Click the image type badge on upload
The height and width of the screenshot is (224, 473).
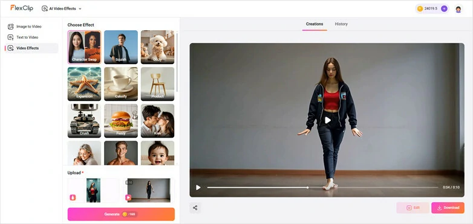(73, 197)
